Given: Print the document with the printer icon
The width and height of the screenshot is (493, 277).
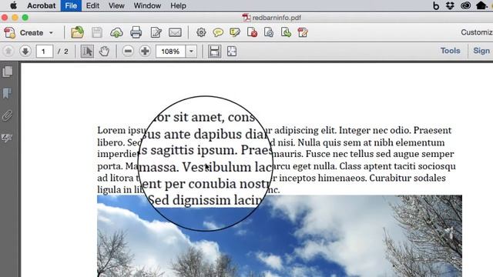Looking at the screenshot, I should [136, 32].
